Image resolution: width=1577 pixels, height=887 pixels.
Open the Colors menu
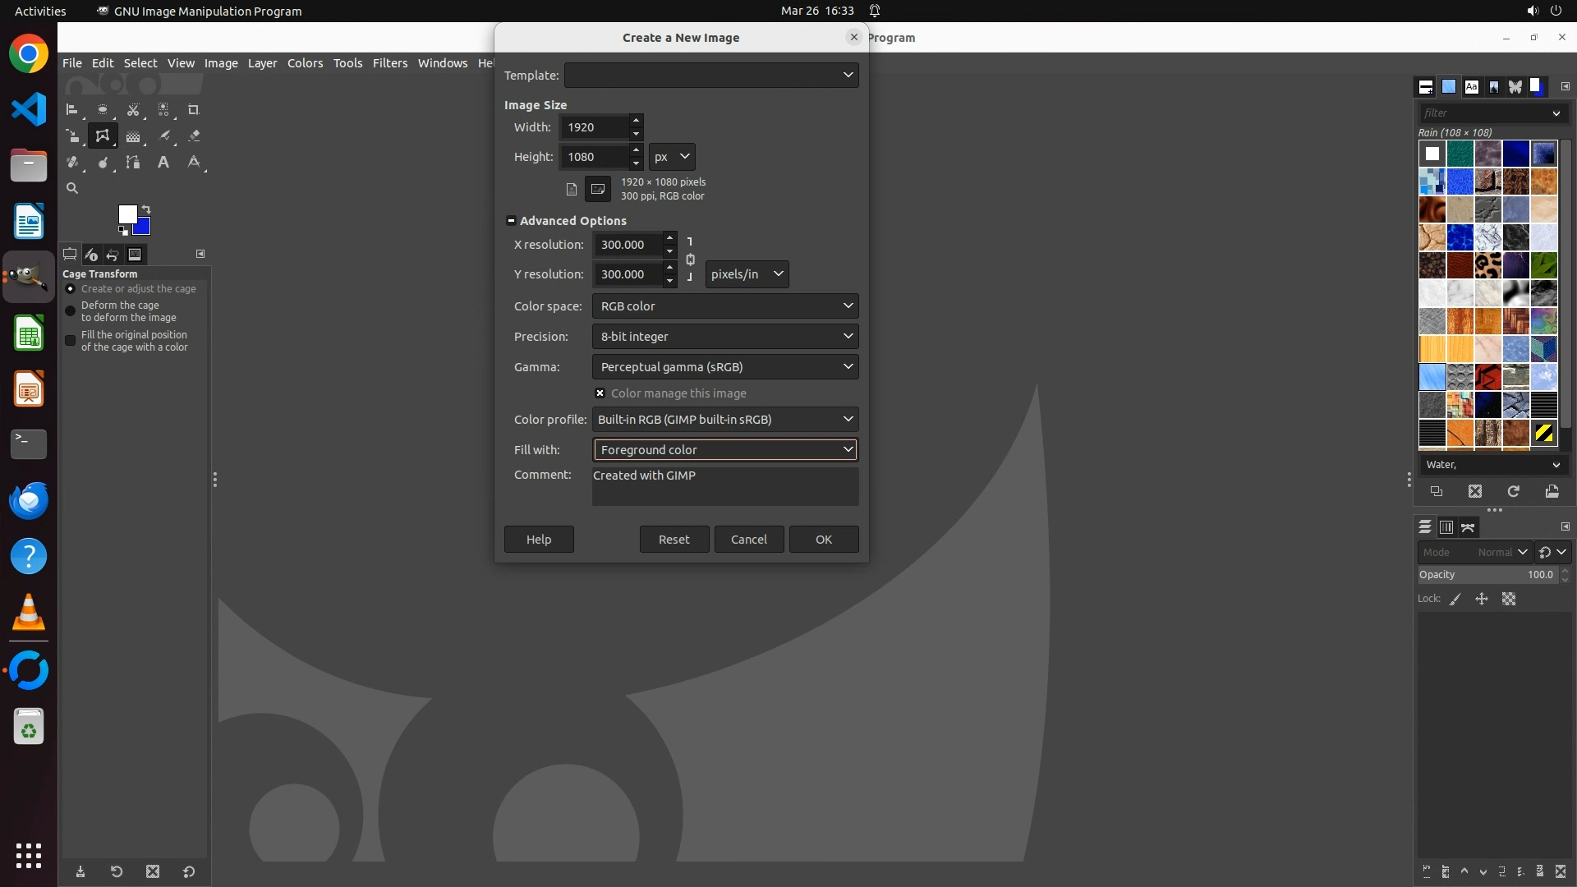(305, 63)
